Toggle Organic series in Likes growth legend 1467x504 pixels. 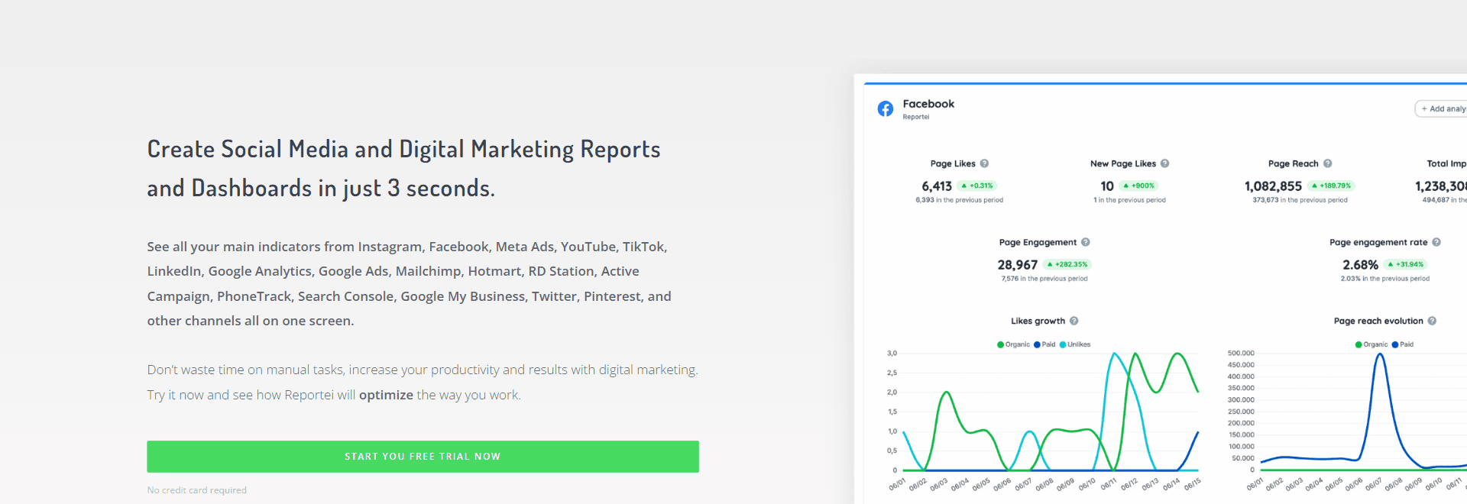coord(1013,344)
